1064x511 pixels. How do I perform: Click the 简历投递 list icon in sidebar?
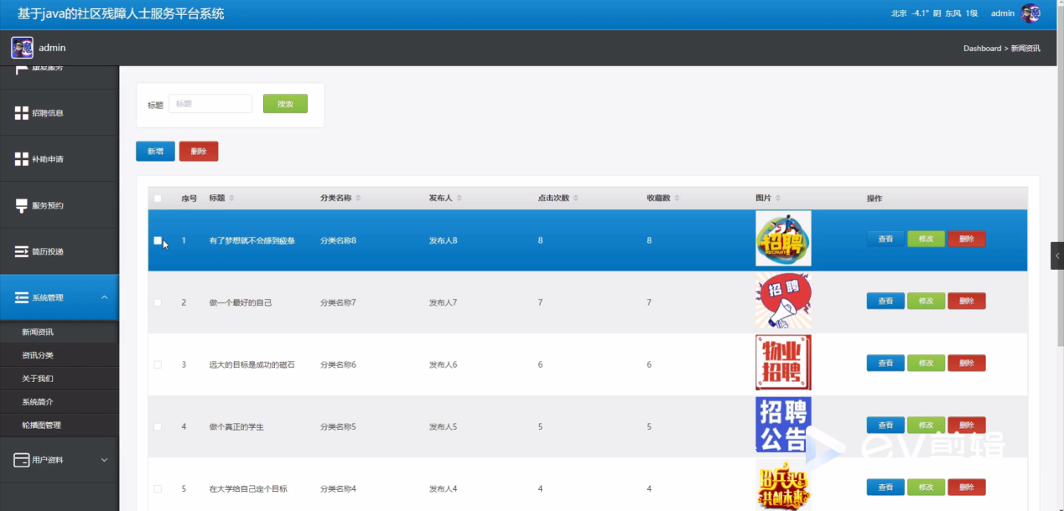point(22,251)
